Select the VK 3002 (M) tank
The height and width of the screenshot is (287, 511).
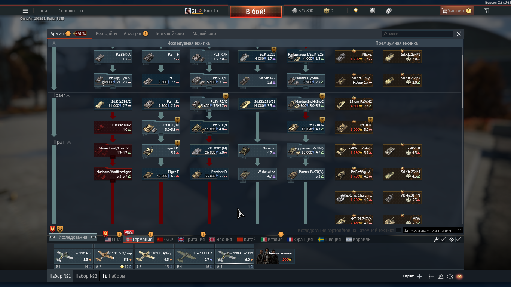(209, 151)
